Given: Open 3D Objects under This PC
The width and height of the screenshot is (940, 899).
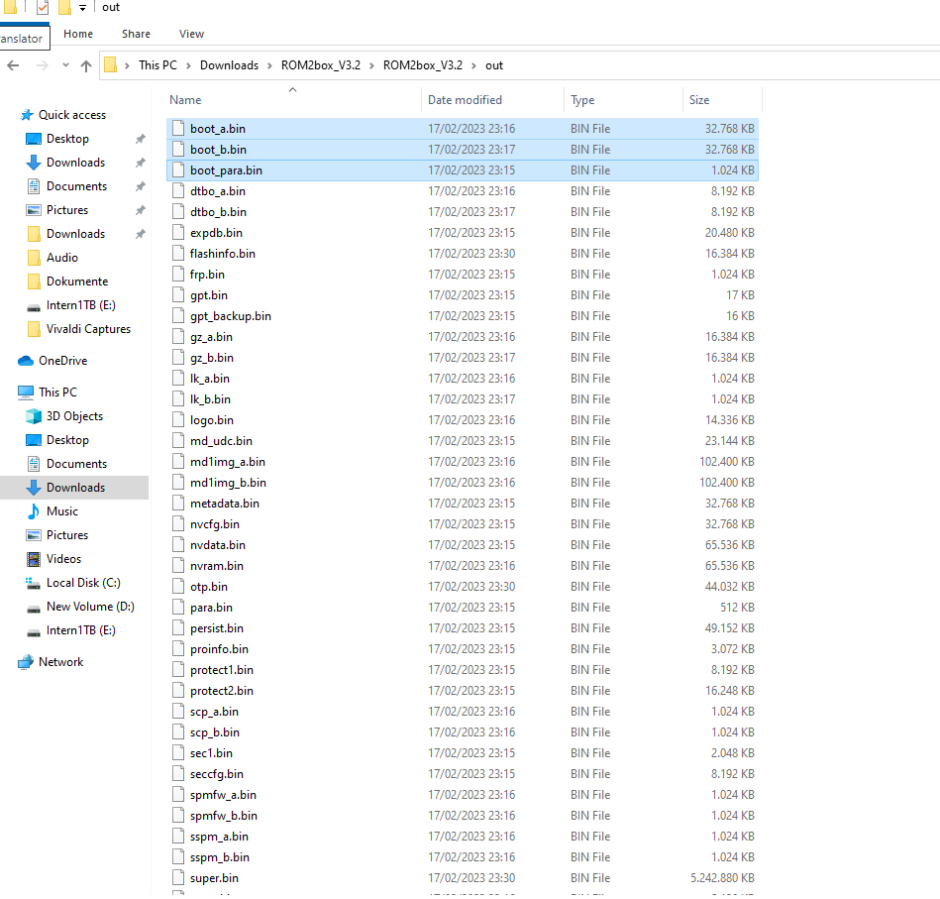Looking at the screenshot, I should [74, 416].
